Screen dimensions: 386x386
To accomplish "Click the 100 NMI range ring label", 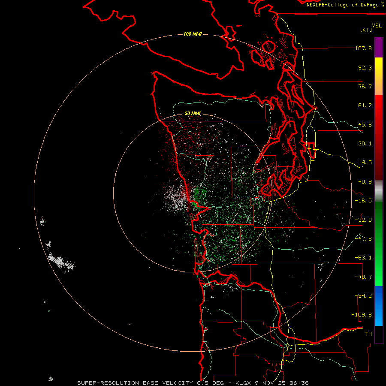I will (x=193, y=34).
